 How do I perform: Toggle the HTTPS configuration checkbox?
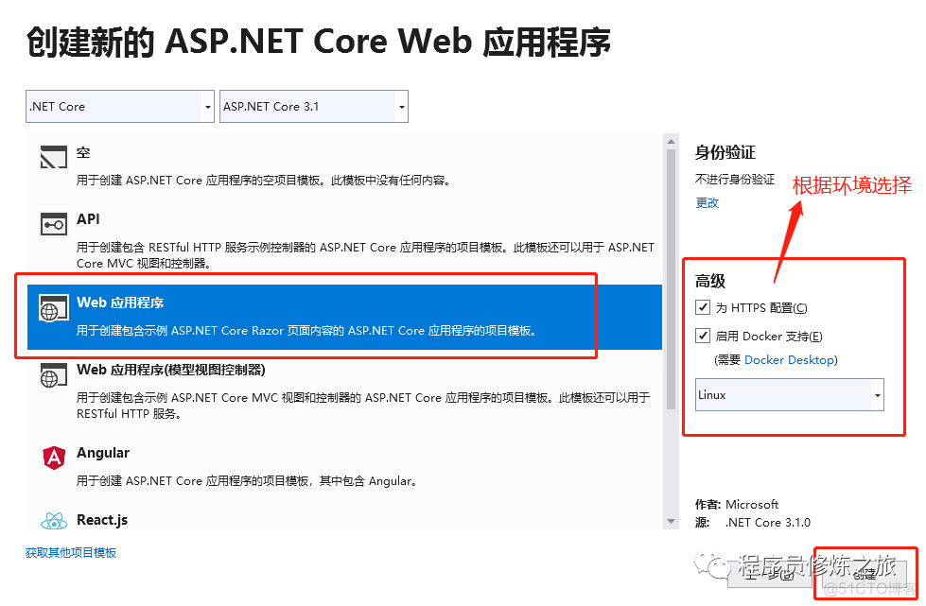coord(703,306)
